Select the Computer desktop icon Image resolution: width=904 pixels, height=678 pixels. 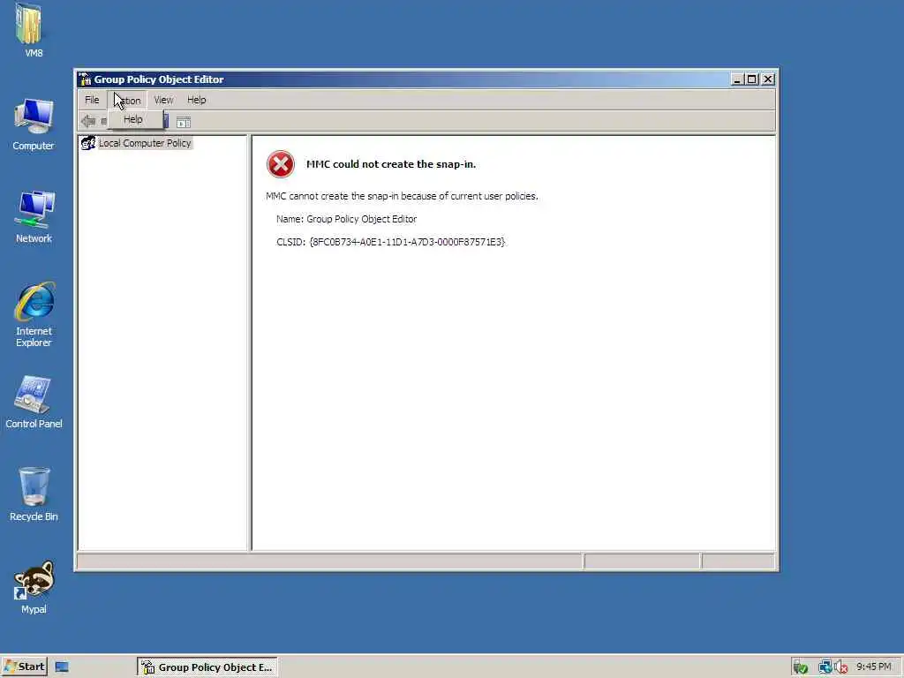pos(34,124)
